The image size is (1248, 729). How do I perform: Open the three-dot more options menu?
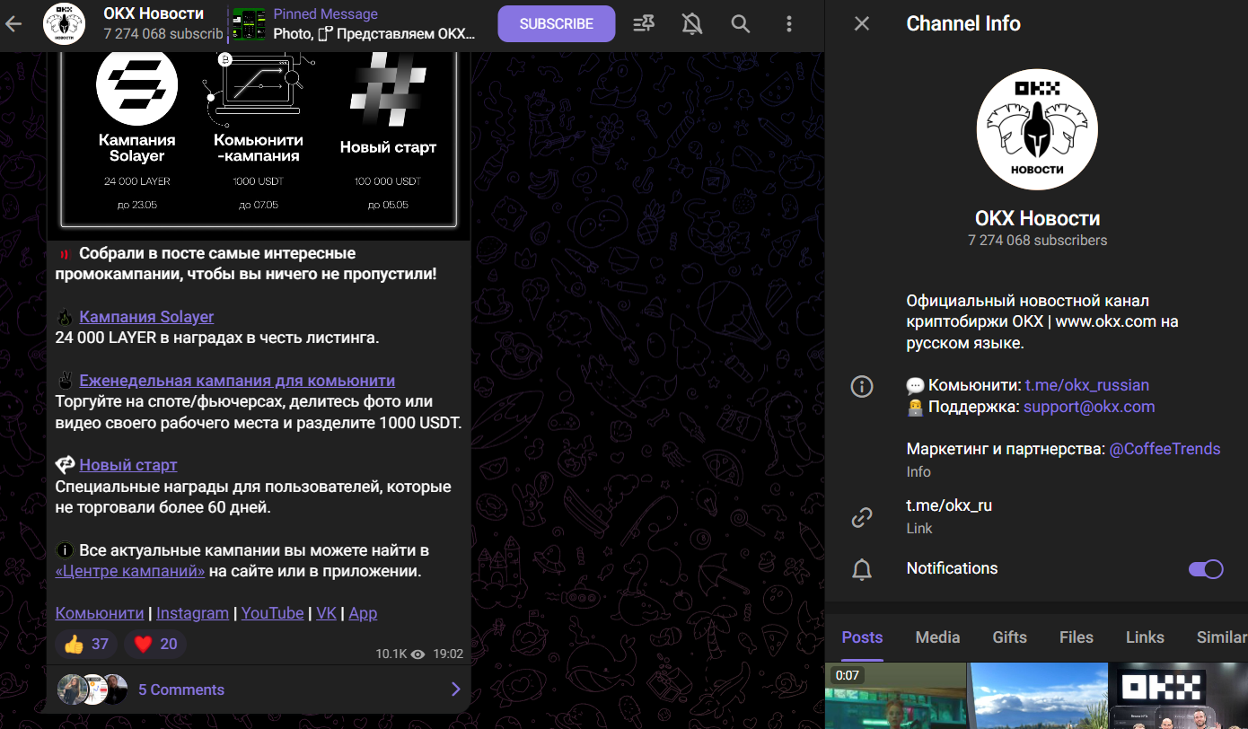pos(788,24)
